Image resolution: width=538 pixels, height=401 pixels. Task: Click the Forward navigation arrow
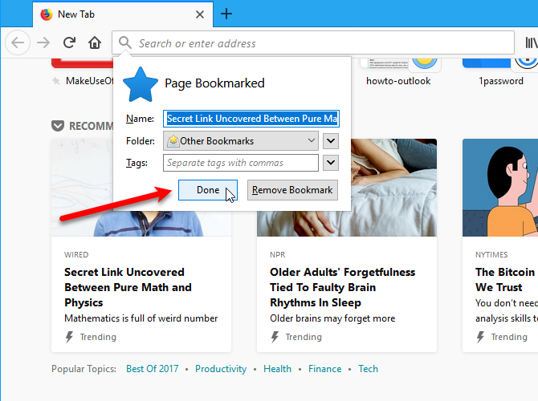(x=43, y=43)
